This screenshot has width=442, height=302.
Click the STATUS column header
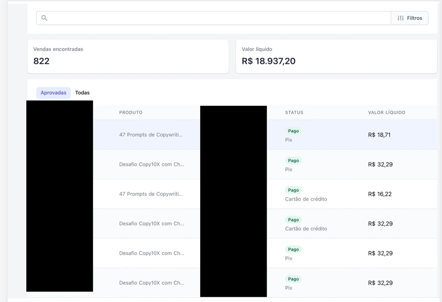click(294, 112)
